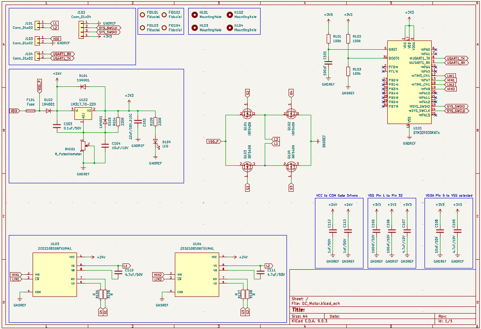Viewport: 481px width, 329px height.
Task: Select fiducial FID104
Action: (x=164, y=28)
